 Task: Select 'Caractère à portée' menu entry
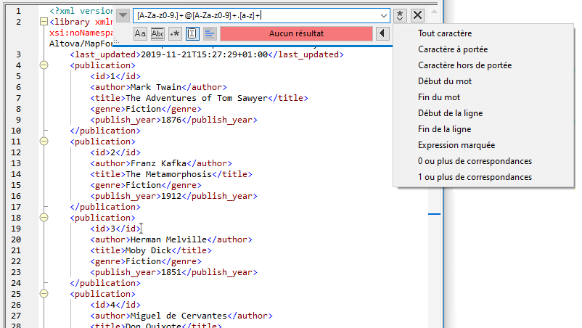point(453,49)
